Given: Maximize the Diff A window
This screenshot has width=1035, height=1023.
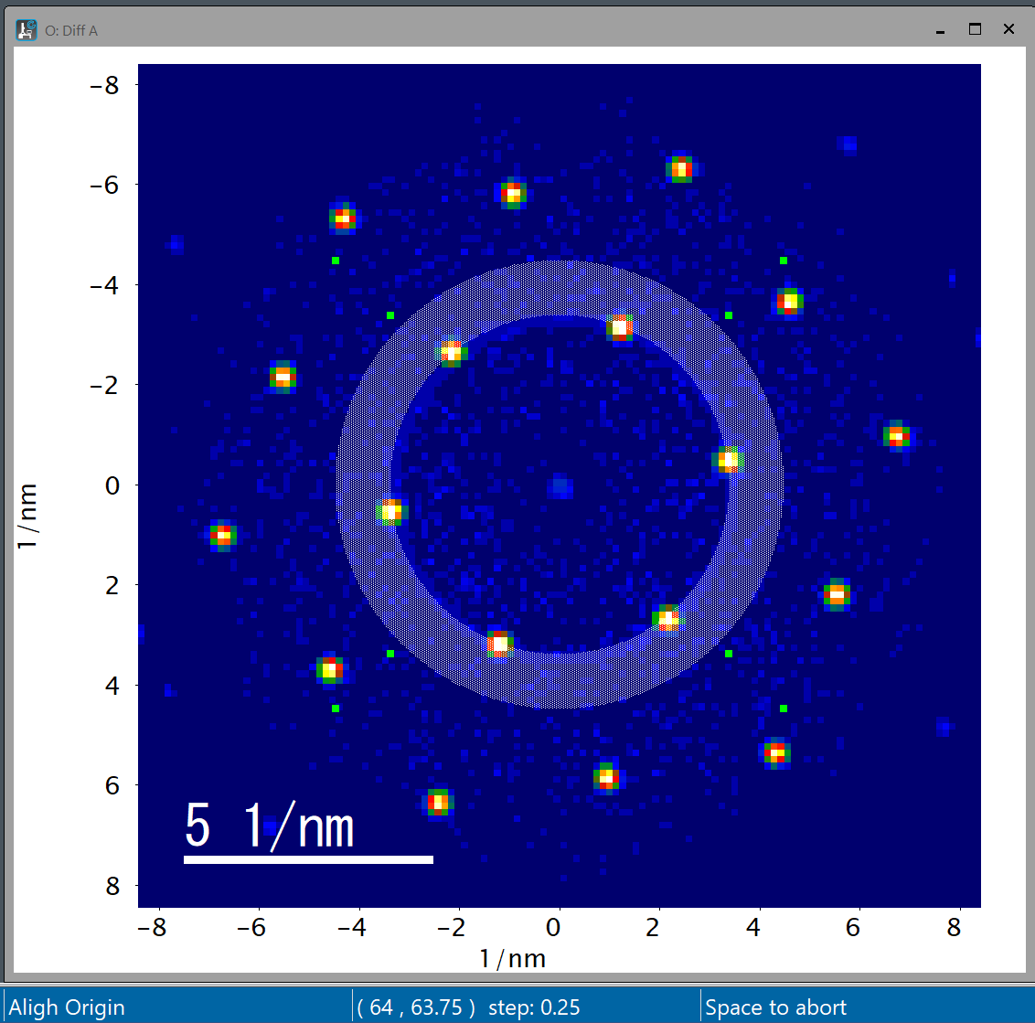Looking at the screenshot, I should coord(975,29).
